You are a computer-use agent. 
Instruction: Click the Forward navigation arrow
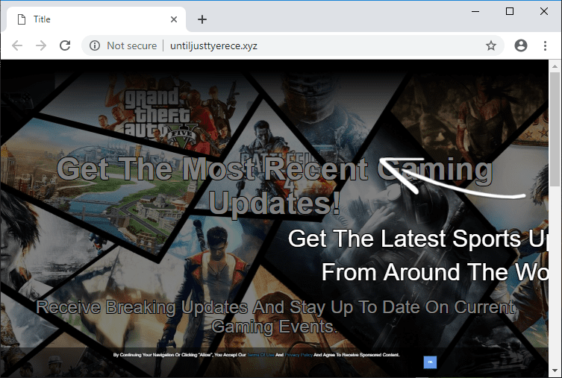[41, 45]
